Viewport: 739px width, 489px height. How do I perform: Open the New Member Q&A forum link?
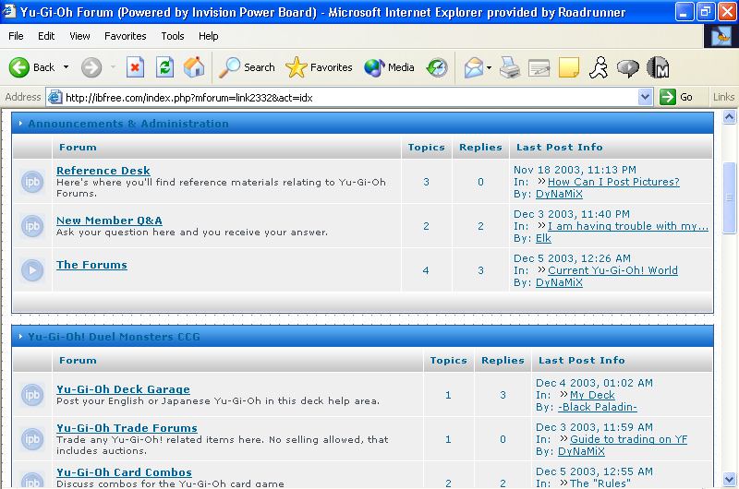(109, 221)
